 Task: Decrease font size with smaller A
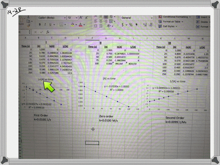click(87, 18)
